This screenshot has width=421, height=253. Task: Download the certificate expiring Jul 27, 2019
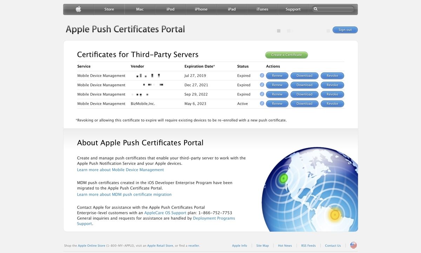(x=305, y=76)
